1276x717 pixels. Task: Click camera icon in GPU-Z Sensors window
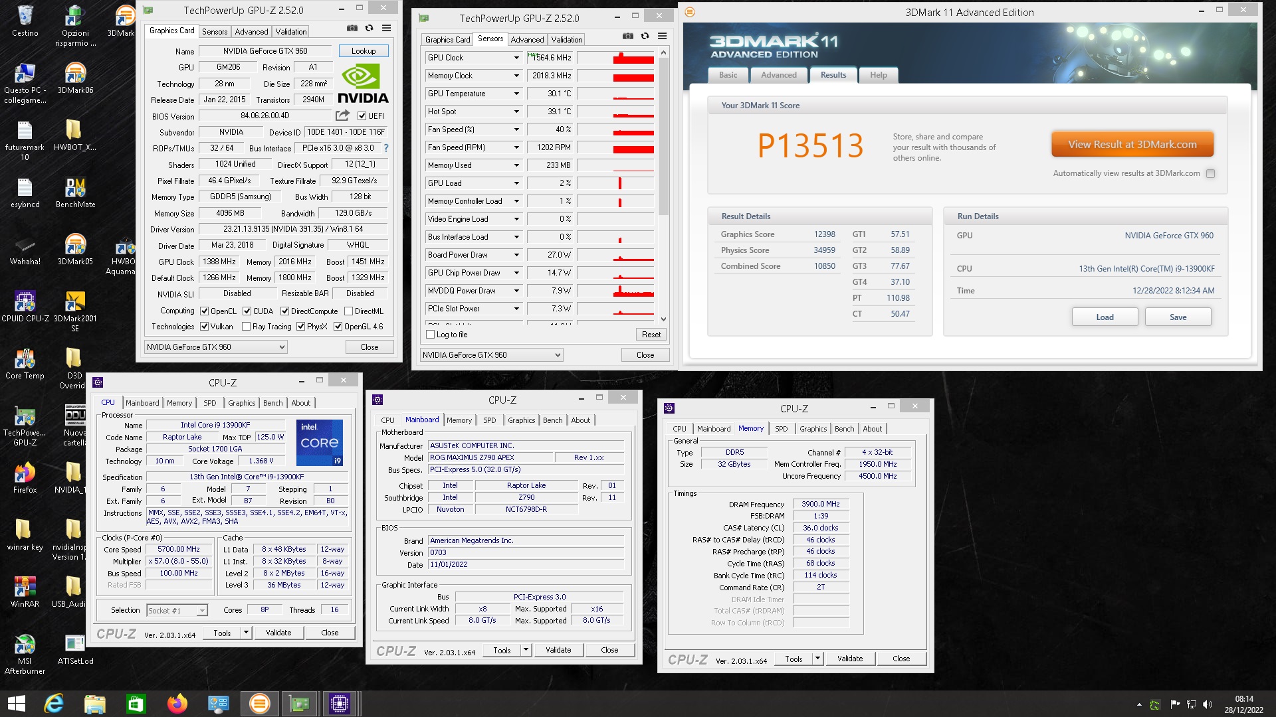click(628, 36)
